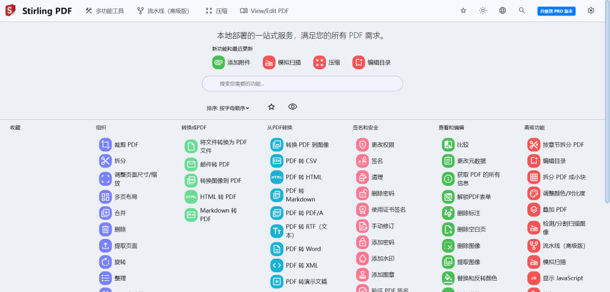The height and width of the screenshot is (292, 610).
Task: Open the 多页布局 grid icon
Action: (105, 197)
